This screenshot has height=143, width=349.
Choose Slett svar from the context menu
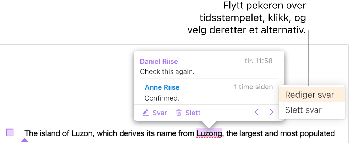click(303, 110)
